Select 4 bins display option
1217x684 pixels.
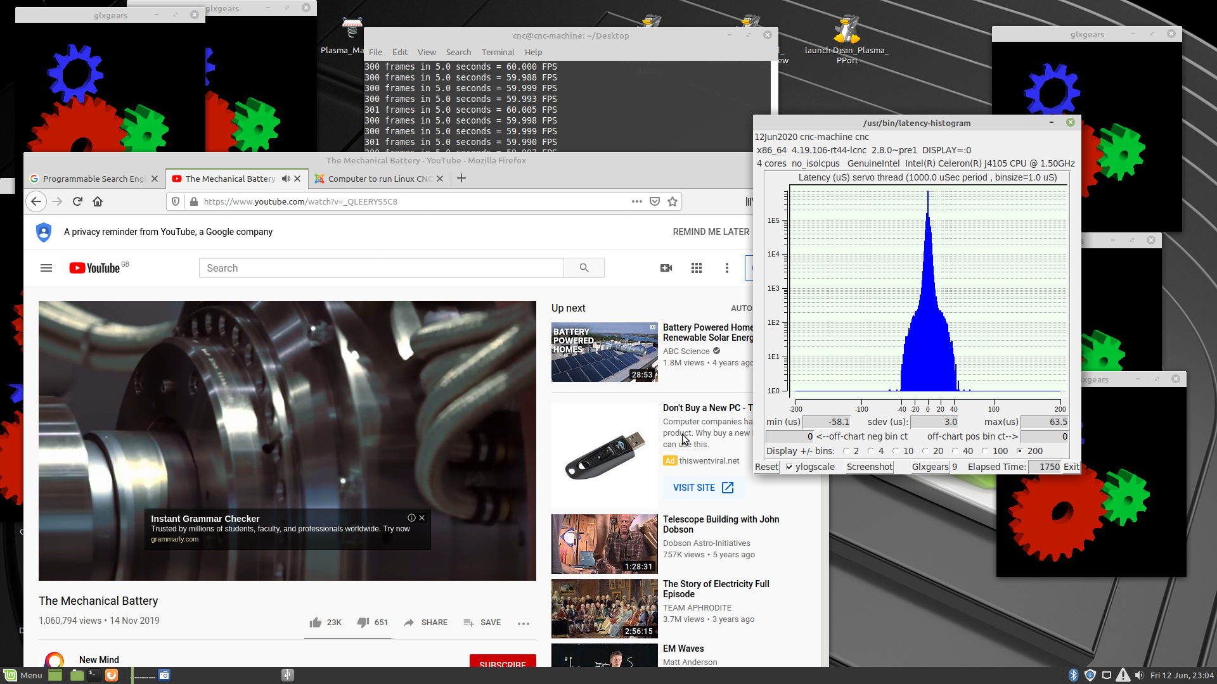[x=871, y=451]
